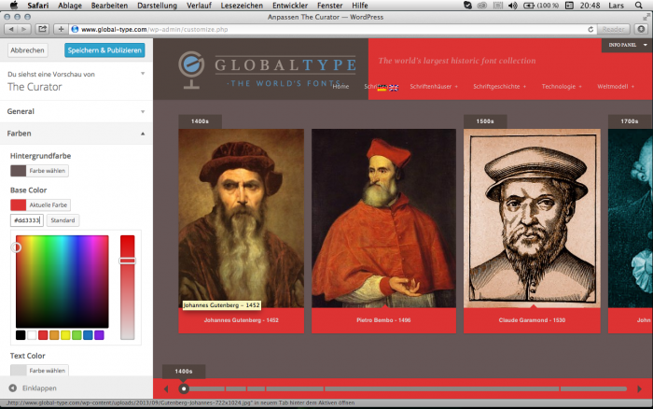Click the Reader button in address bar
The width and height of the screenshot is (653, 409).
pyautogui.click(x=614, y=29)
